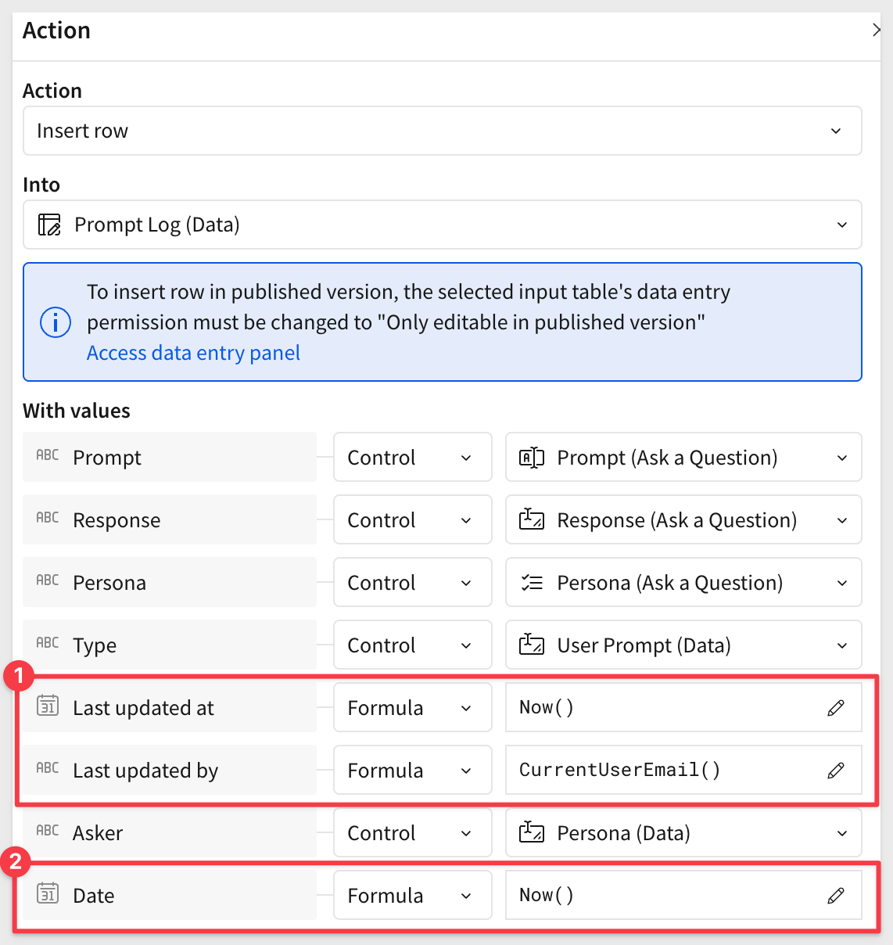The image size is (893, 945).
Task: Open the Response (Ask a Question) control dropdown
Action: pos(683,520)
